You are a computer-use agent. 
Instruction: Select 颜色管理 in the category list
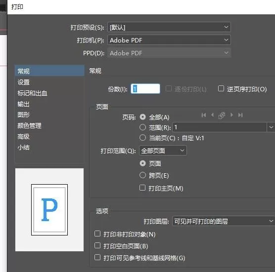(x=50, y=125)
